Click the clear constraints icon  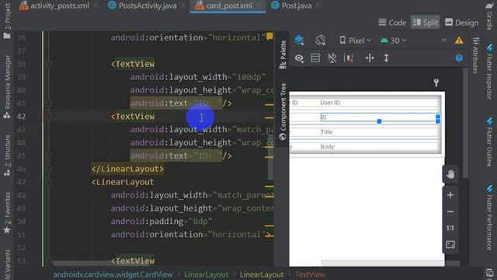coord(349,58)
